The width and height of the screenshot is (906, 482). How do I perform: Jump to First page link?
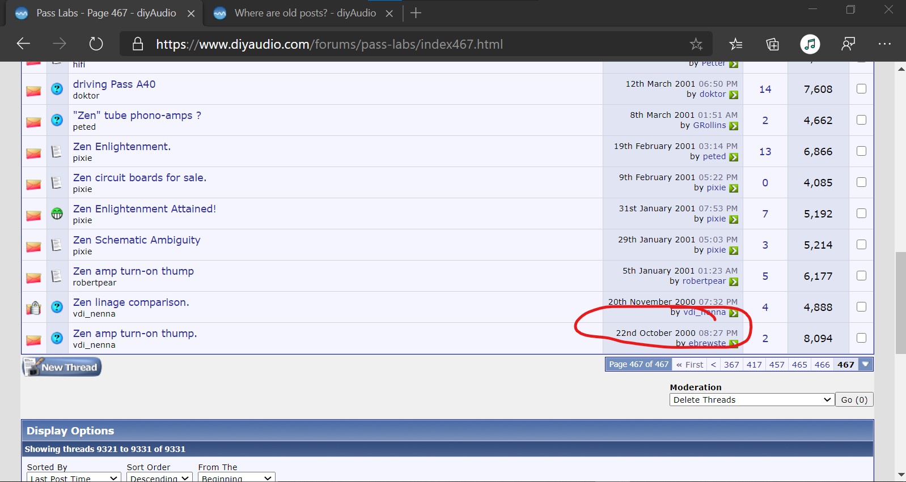(x=689, y=365)
